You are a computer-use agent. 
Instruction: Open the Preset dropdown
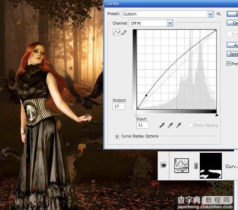(168, 14)
